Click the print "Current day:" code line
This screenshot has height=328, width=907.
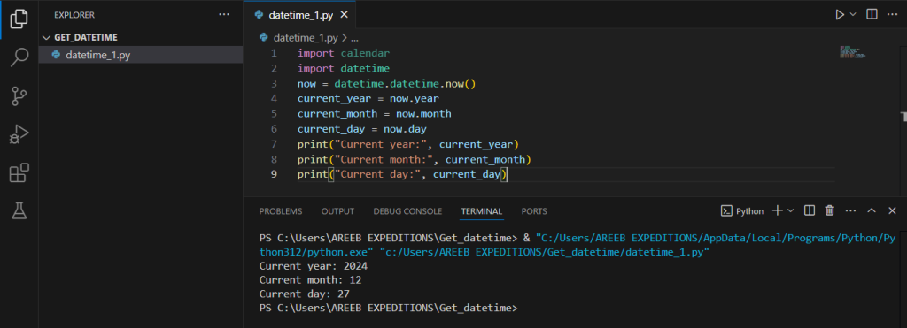pos(403,174)
